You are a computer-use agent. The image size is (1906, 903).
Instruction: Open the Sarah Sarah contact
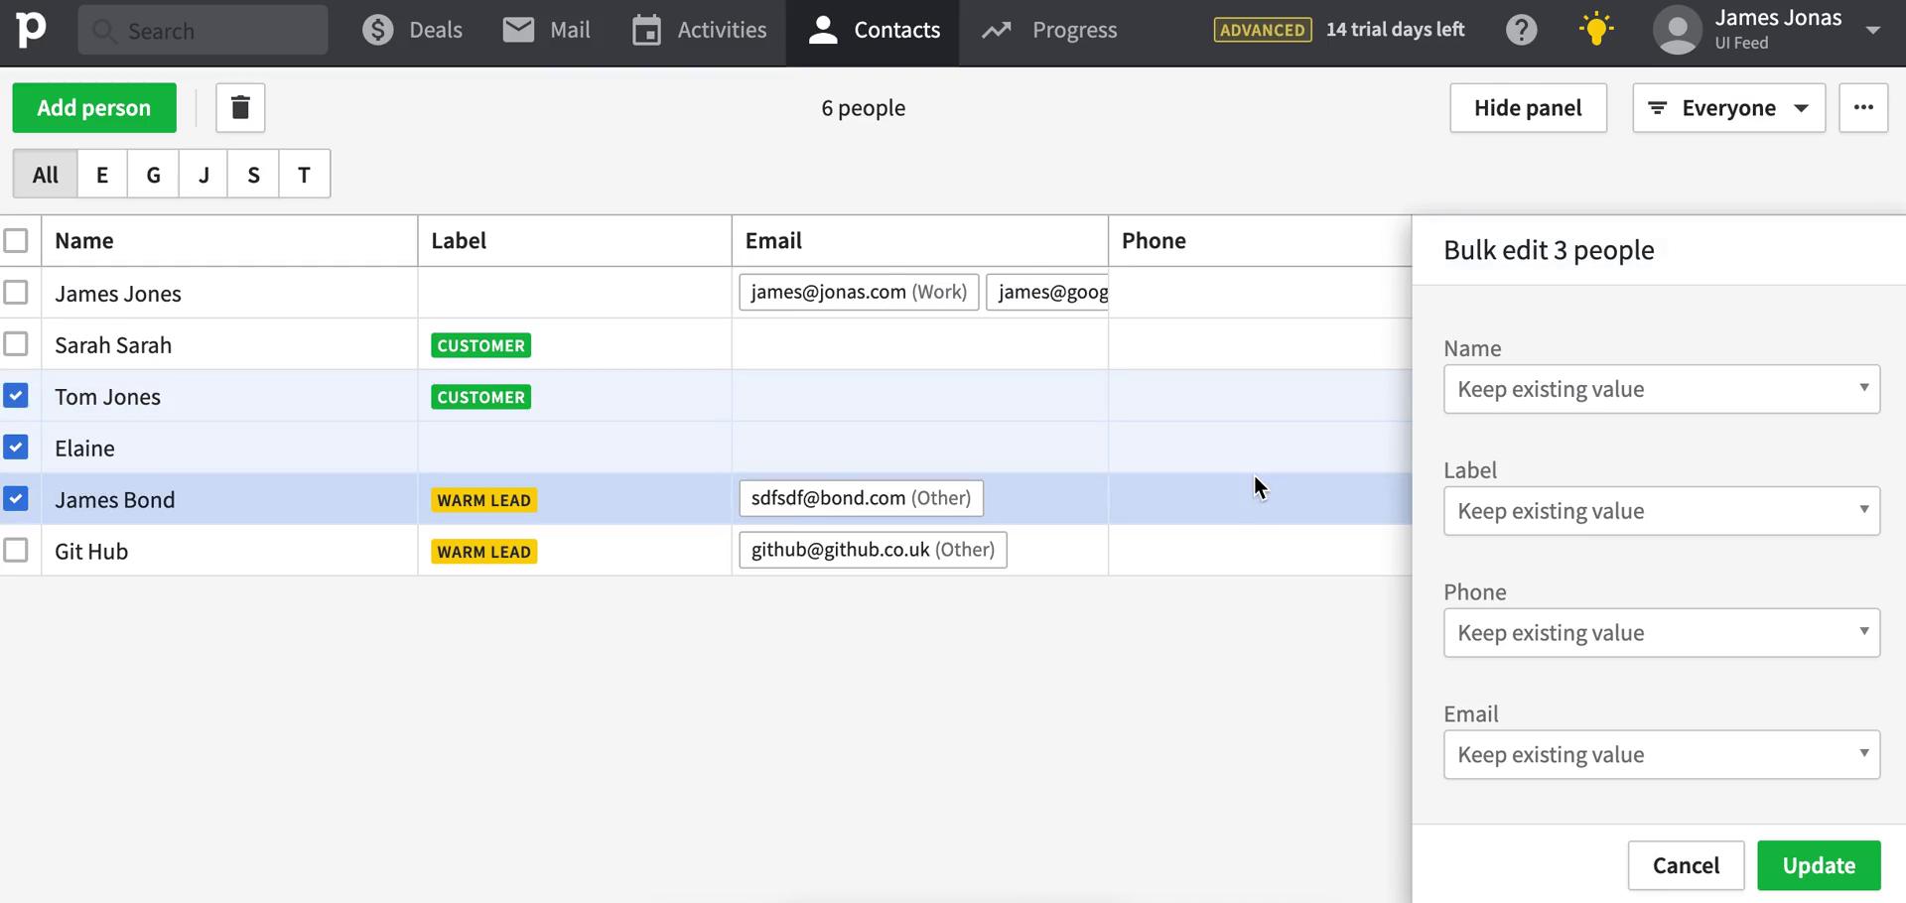pos(113,345)
